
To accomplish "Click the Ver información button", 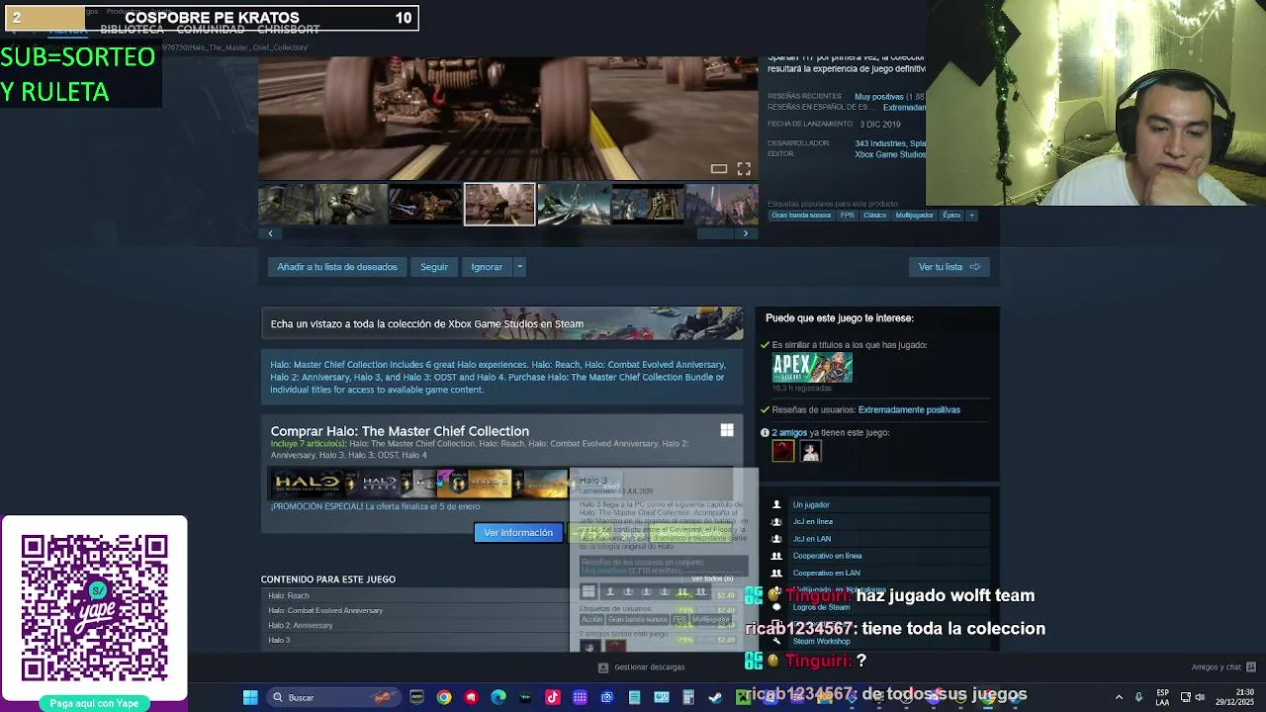I will [x=518, y=533].
